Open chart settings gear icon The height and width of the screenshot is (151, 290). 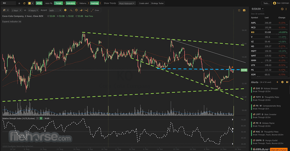(65, 10)
